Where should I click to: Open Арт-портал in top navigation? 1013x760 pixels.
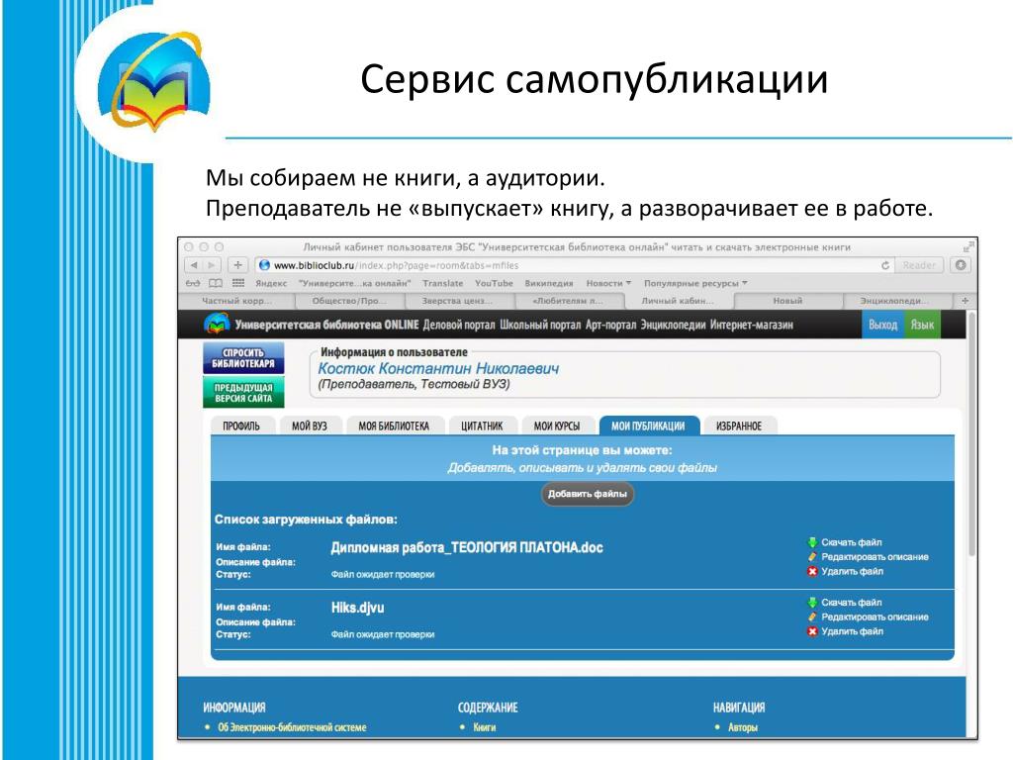[x=610, y=325]
